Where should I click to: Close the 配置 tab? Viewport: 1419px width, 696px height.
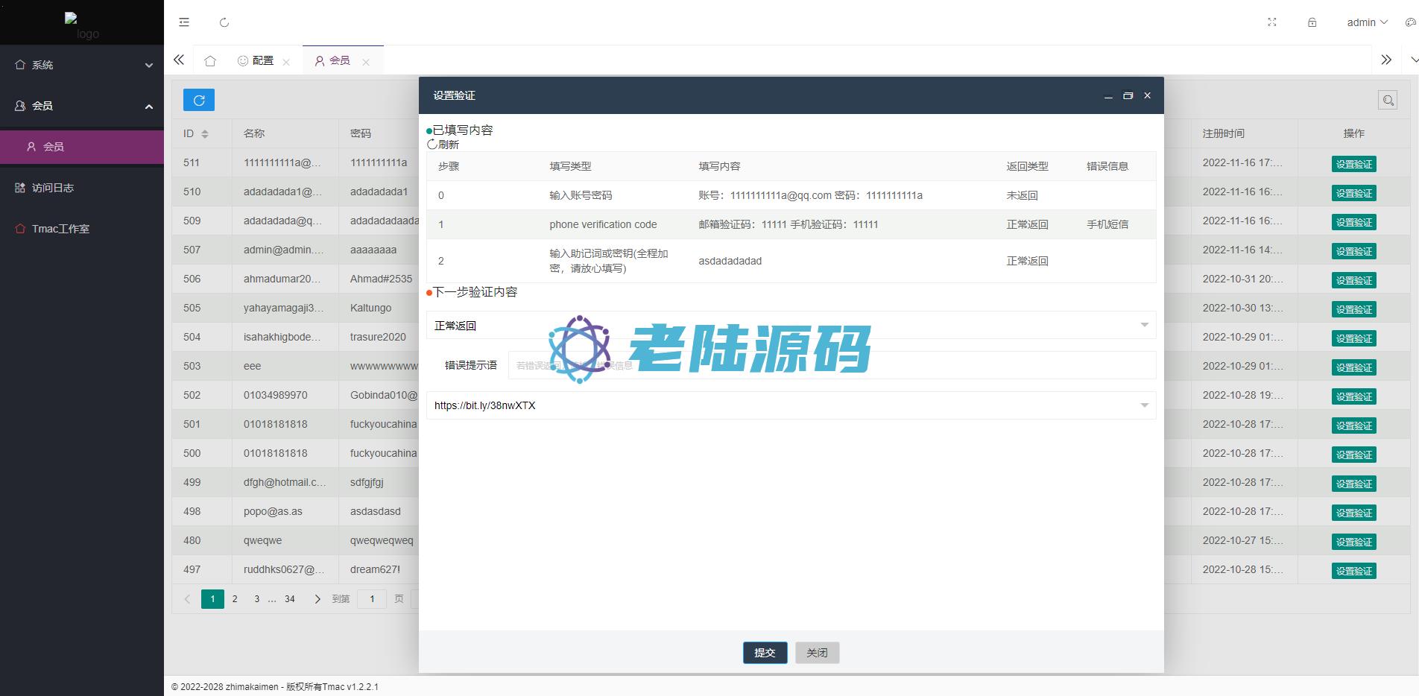[x=286, y=62]
